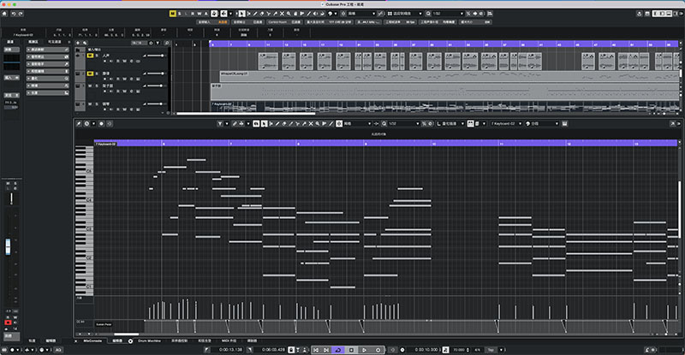Screen dimensions: 685x355
Task: Pick the Draw pencil tool in main toolbar
Action: pos(255,14)
